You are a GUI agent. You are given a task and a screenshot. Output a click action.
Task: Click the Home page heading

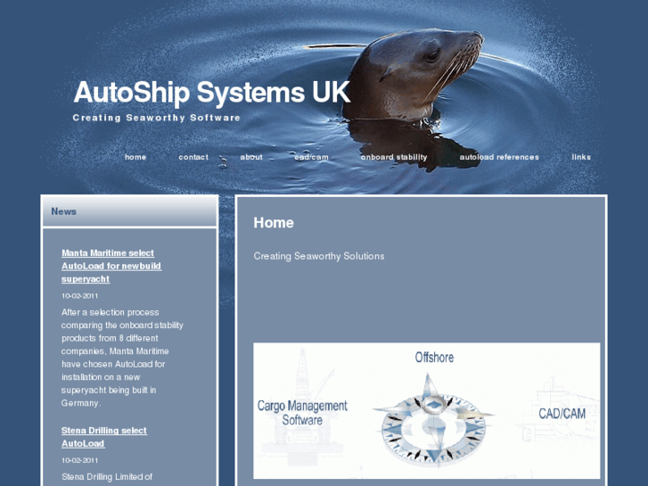coord(274,223)
